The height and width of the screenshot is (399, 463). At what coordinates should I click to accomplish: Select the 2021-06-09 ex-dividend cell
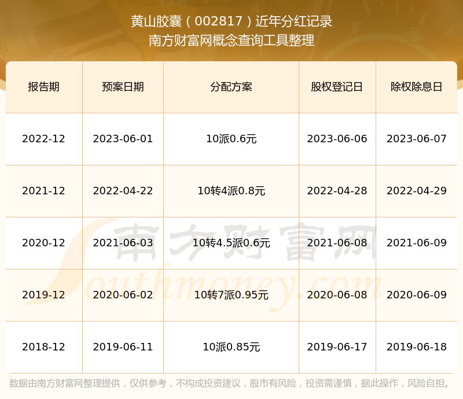(416, 243)
